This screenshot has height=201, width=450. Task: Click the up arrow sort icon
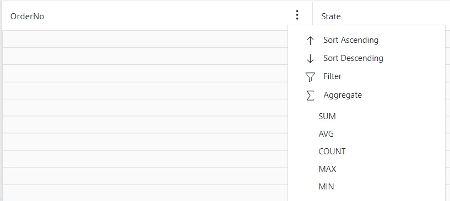[310, 41]
